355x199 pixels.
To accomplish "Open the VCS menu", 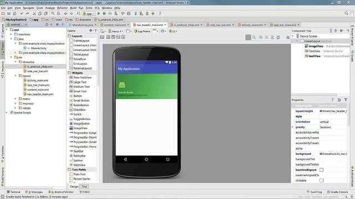I will point(97,8).
